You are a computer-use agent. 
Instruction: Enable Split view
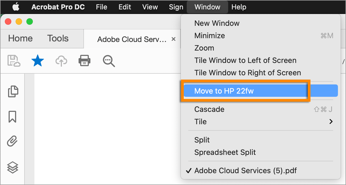click(x=202, y=140)
